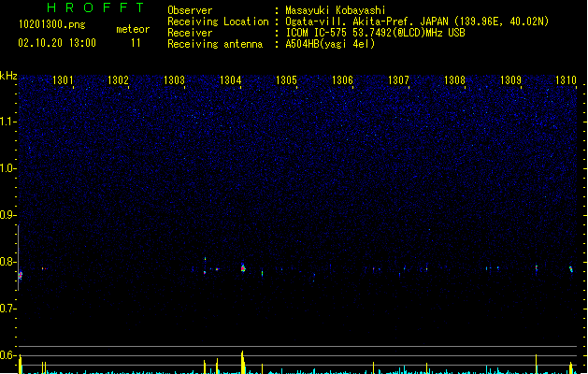
Task: Click the Receiving Location label
Action: click(x=218, y=22)
